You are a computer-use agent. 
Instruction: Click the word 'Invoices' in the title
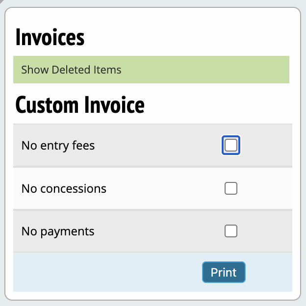pos(50,37)
